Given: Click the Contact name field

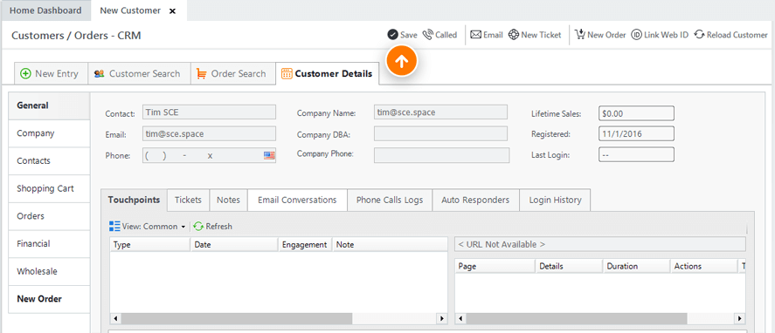Looking at the screenshot, I should (x=209, y=112).
